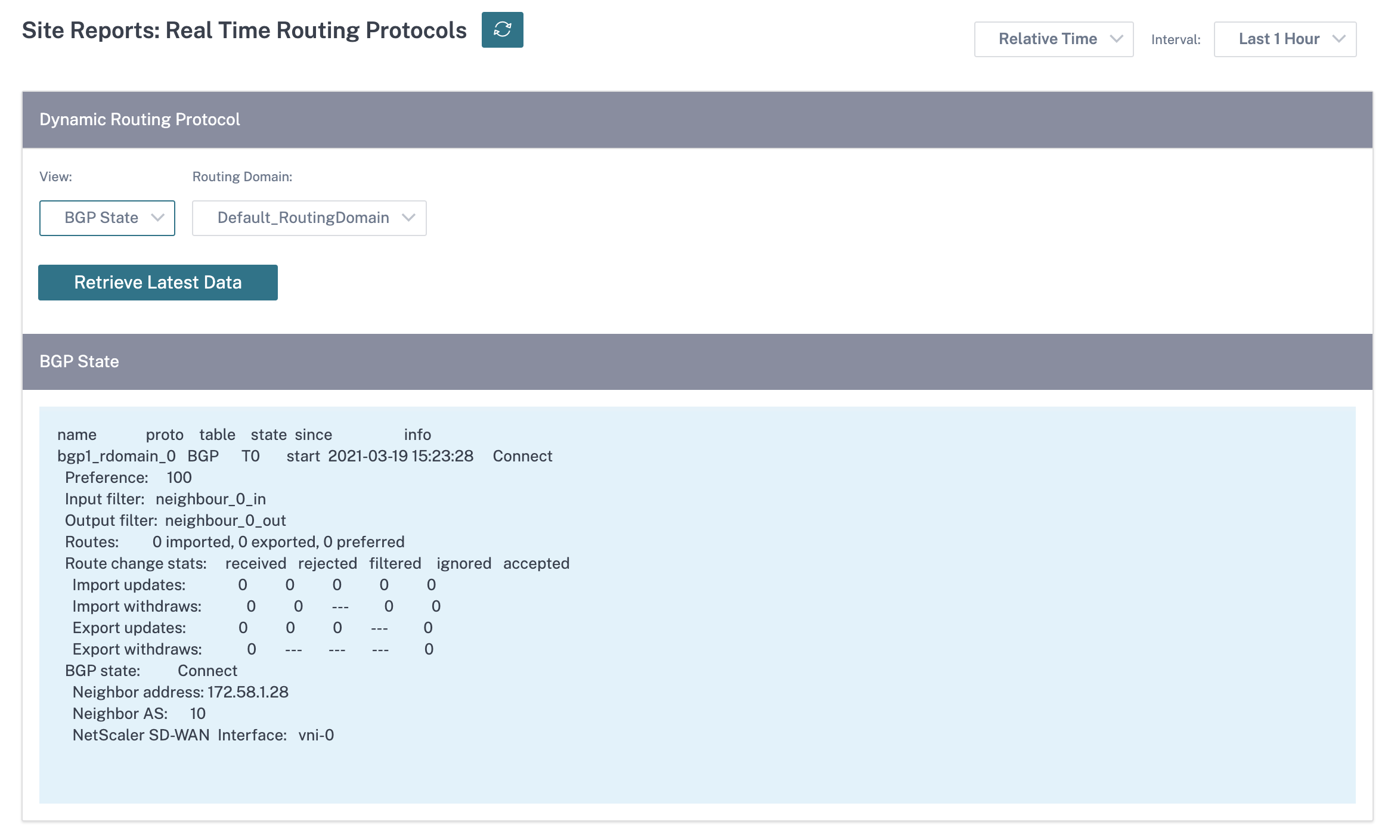Select the text bgp1_rdomain_0

coord(116,456)
